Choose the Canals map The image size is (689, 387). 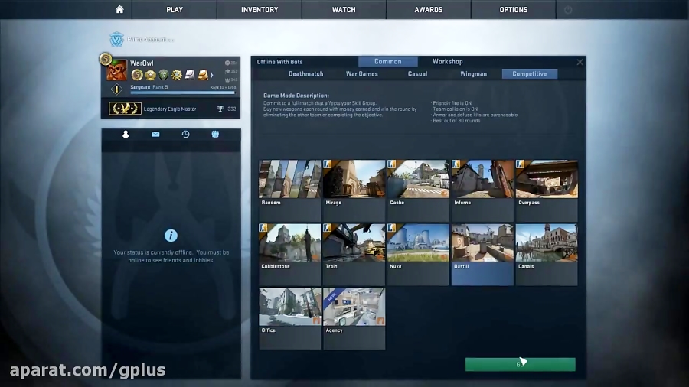click(546, 255)
